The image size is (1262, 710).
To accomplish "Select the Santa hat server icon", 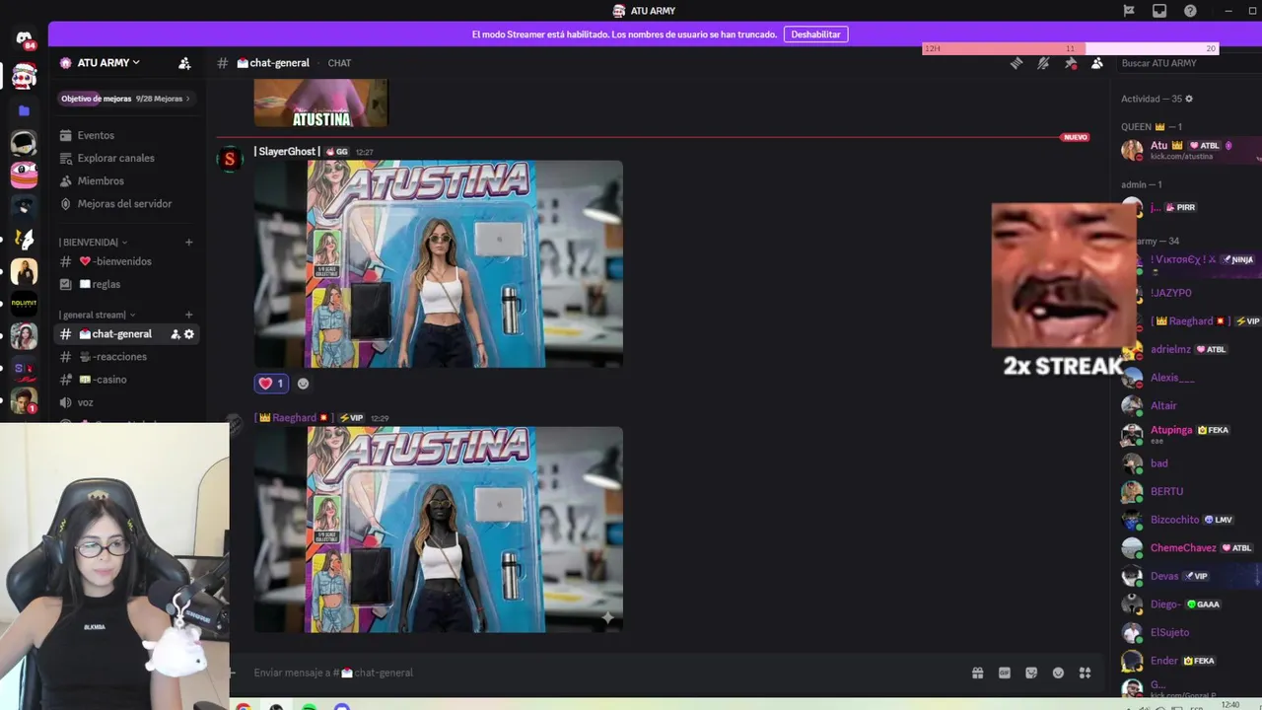I will 24,76.
